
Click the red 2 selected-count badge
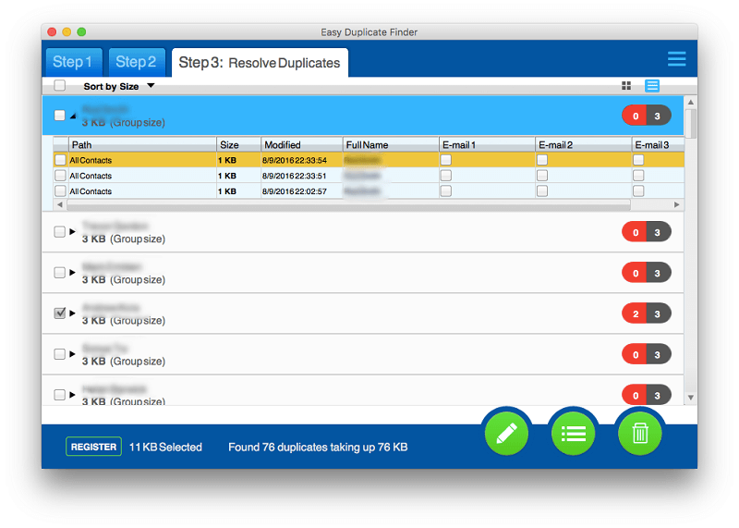point(635,313)
